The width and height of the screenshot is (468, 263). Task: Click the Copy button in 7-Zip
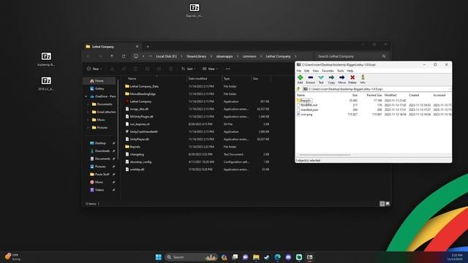[331, 79]
